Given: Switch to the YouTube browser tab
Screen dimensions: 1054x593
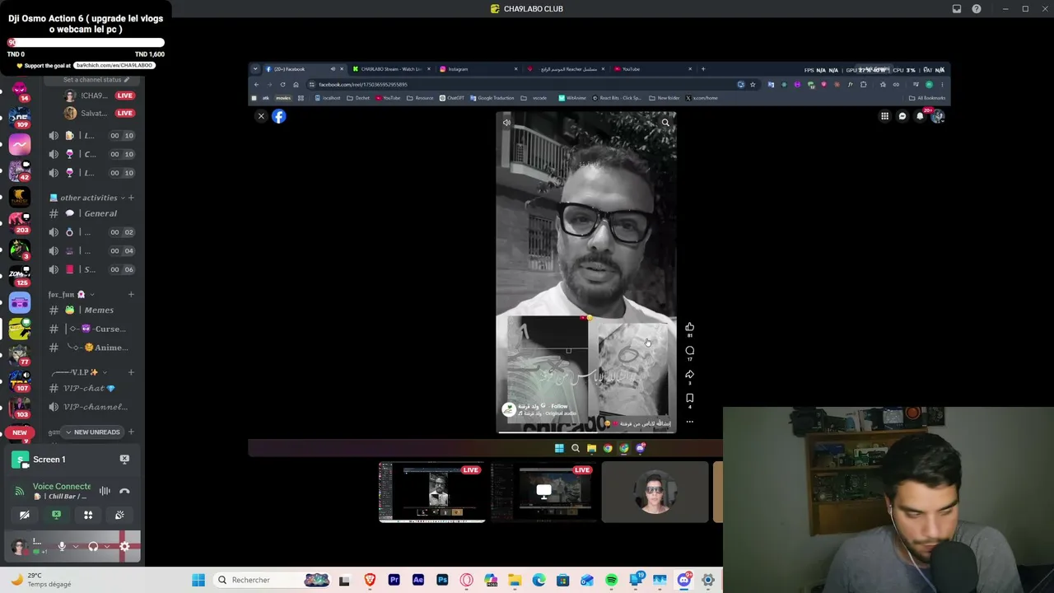Looking at the screenshot, I should [653, 69].
